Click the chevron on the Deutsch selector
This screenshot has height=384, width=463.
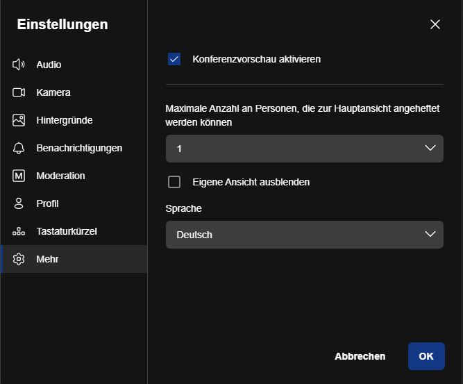tap(430, 234)
